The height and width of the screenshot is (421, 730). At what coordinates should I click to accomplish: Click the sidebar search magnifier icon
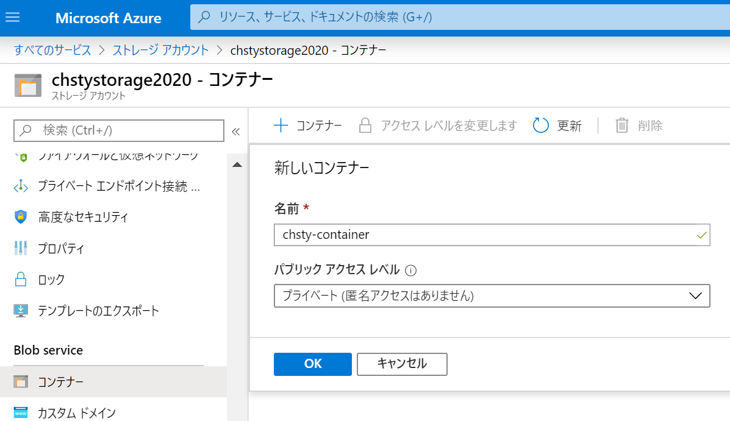[x=26, y=130]
